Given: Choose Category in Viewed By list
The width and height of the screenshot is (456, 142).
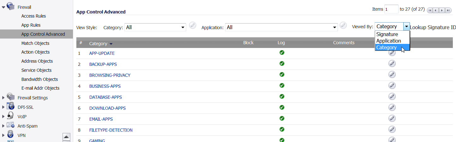Looking at the screenshot, I should click(392, 47).
